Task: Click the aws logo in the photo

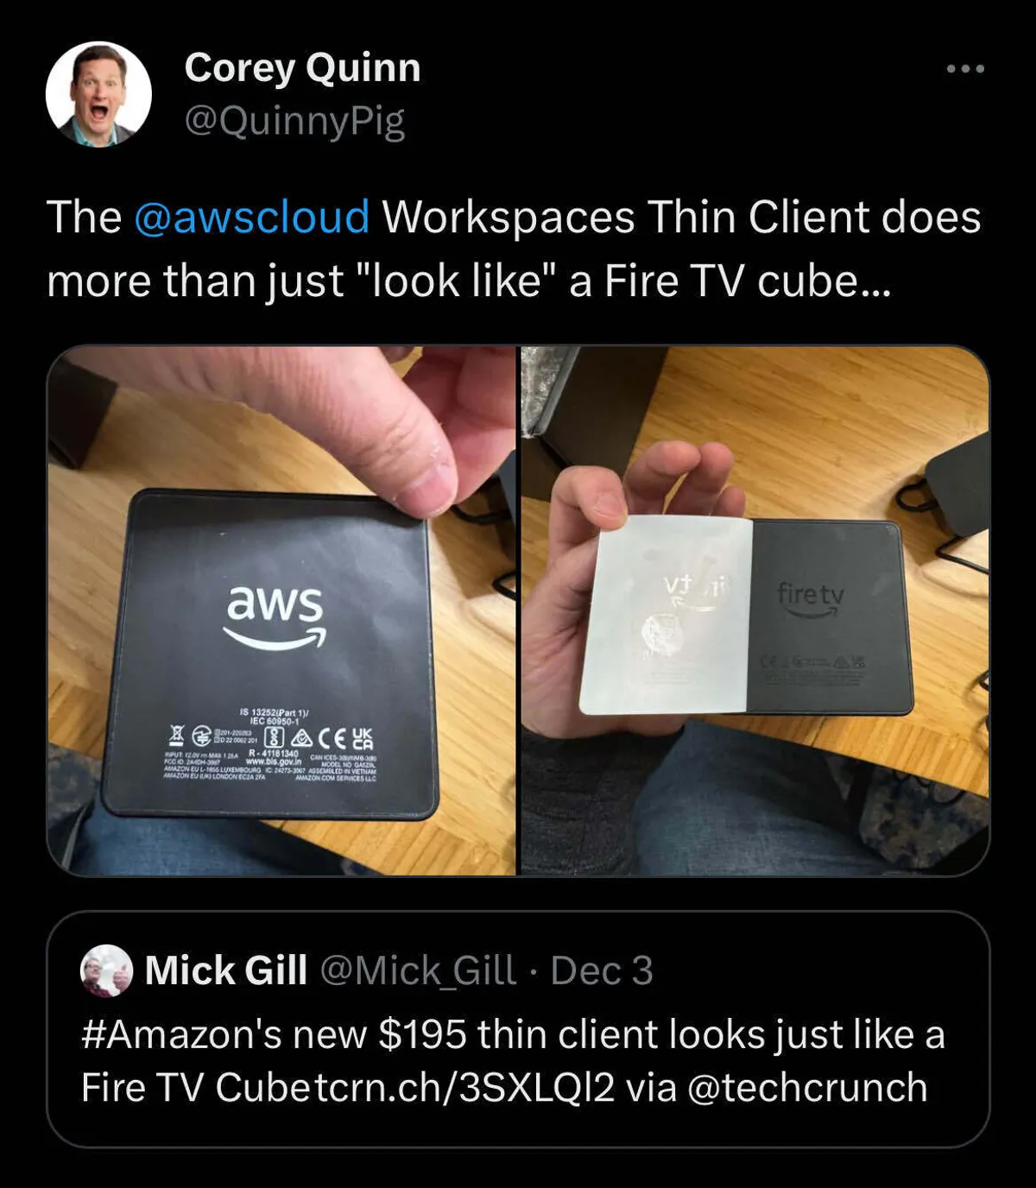Action: coord(275,616)
